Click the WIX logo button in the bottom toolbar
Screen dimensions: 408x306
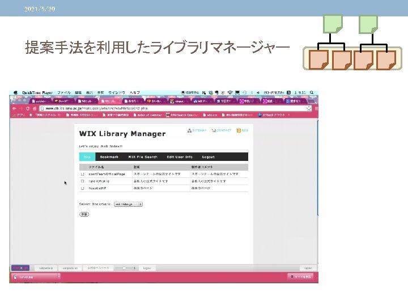(x=20, y=268)
